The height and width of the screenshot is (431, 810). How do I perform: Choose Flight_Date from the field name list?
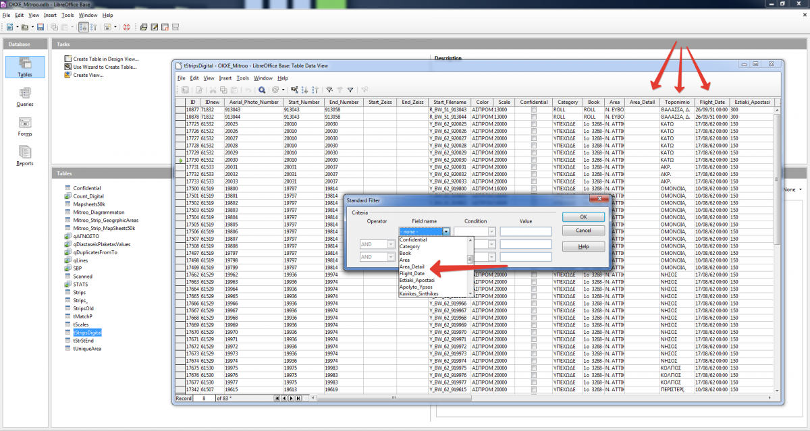tap(412, 273)
